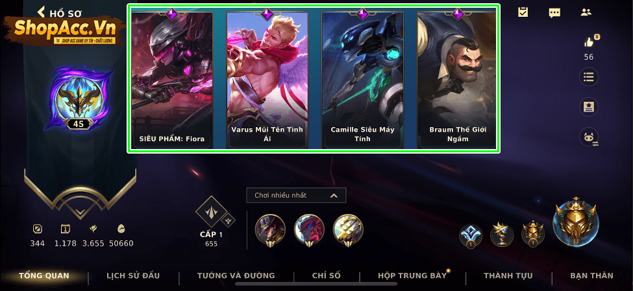Open the Tướng Và Đường tab

point(236,276)
